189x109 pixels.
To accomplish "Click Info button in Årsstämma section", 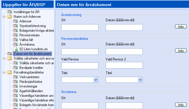I will pyautogui.click(x=181, y=105).
